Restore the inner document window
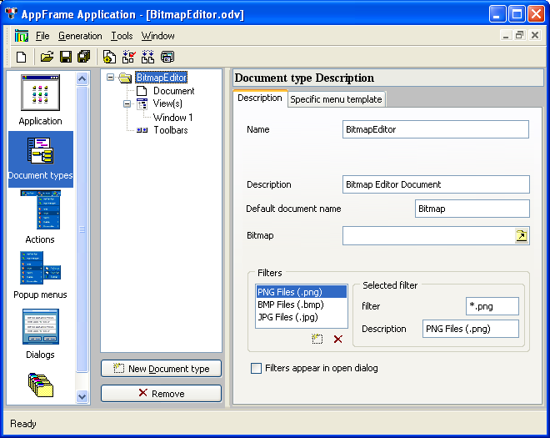The image size is (550, 438). click(520, 35)
